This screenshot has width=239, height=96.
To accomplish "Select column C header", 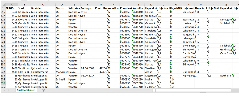I will pyautogui.click(x=43, y=4).
